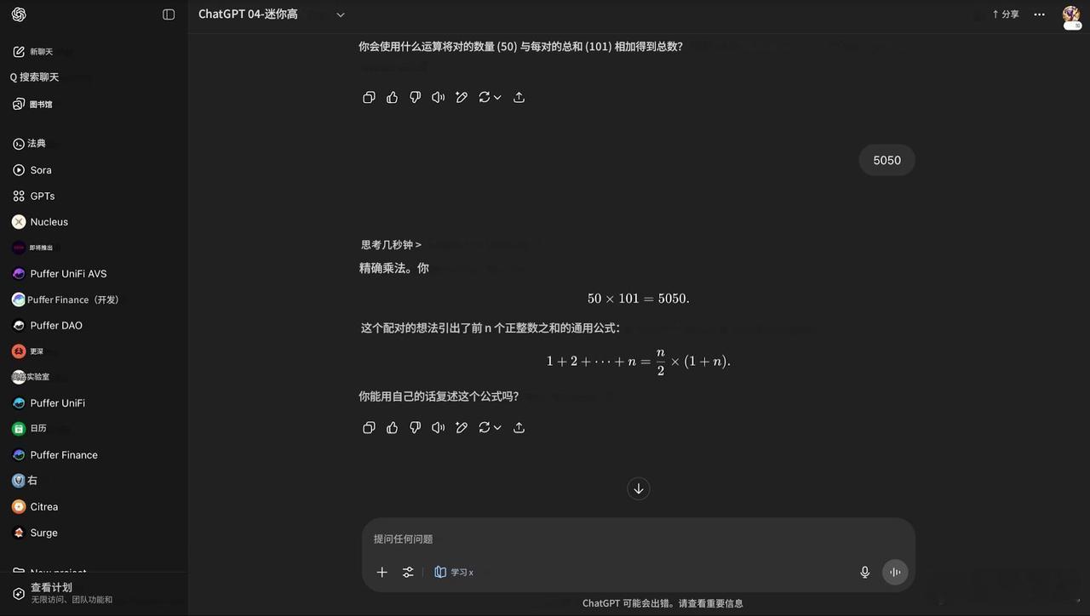The image size is (1090, 616).
Task: Like the first response with thumbs up
Action: point(392,98)
